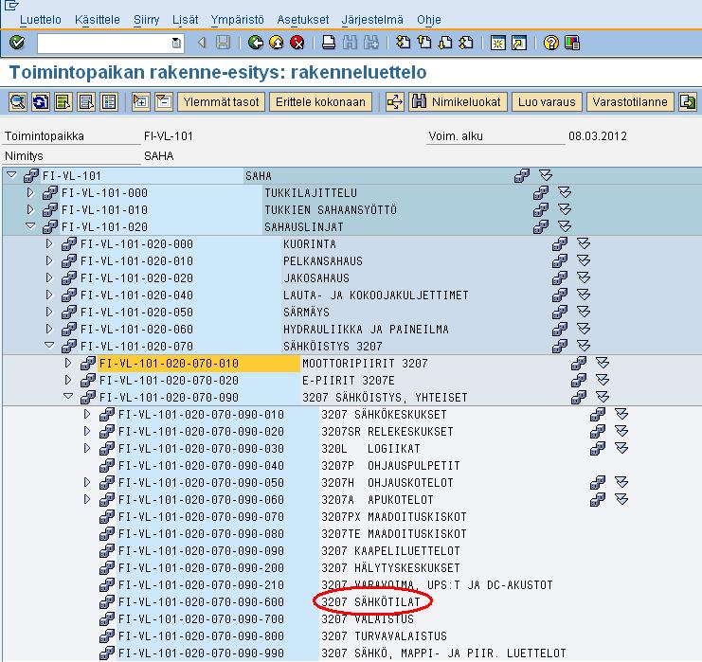The width and height of the screenshot is (702, 662).
Task: Open the window menu icon above Luettelo
Action: pyautogui.click(x=11, y=5)
